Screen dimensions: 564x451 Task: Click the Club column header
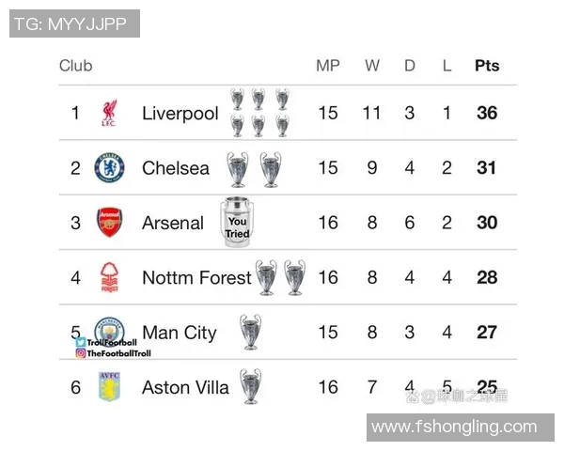tap(76, 66)
